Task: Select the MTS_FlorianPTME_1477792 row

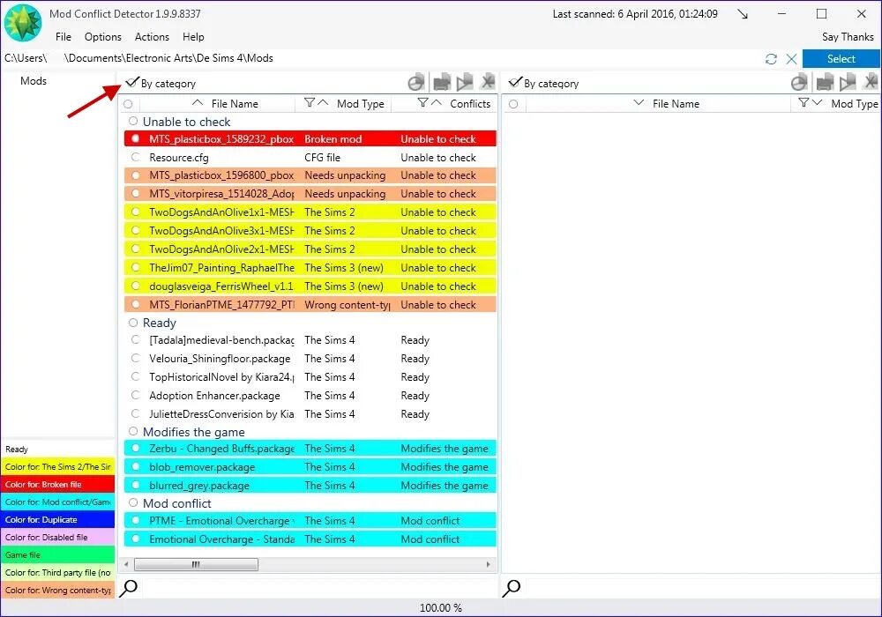Action: 310,304
